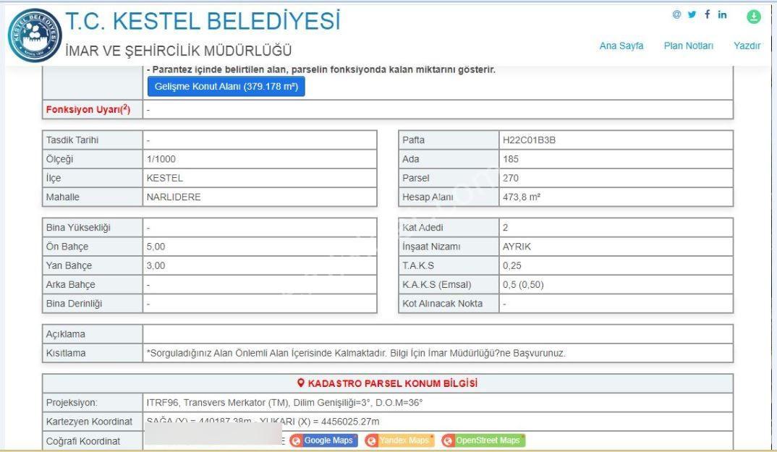This screenshot has height=452, width=777.
Task: Click the Bina Derinliği label
Action: (x=74, y=303)
